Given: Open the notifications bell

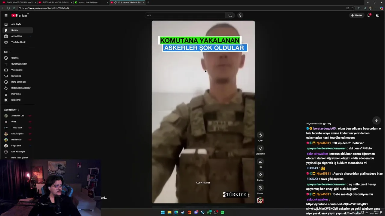Looking at the screenshot, I should [x=369, y=15].
